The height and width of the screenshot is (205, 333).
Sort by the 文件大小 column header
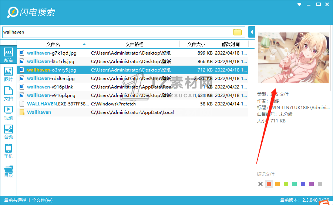(196, 44)
